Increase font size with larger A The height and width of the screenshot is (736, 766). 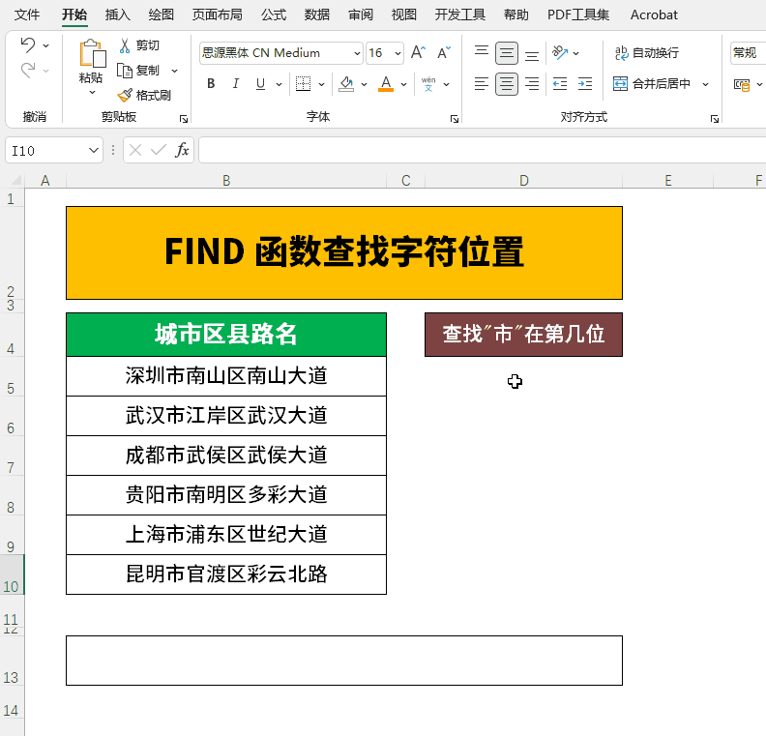[418, 53]
